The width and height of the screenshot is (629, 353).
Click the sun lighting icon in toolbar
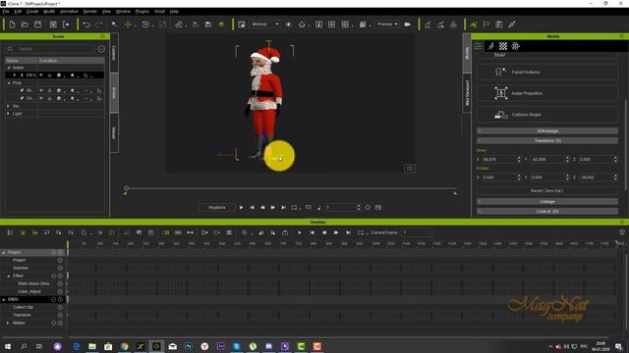click(288, 25)
